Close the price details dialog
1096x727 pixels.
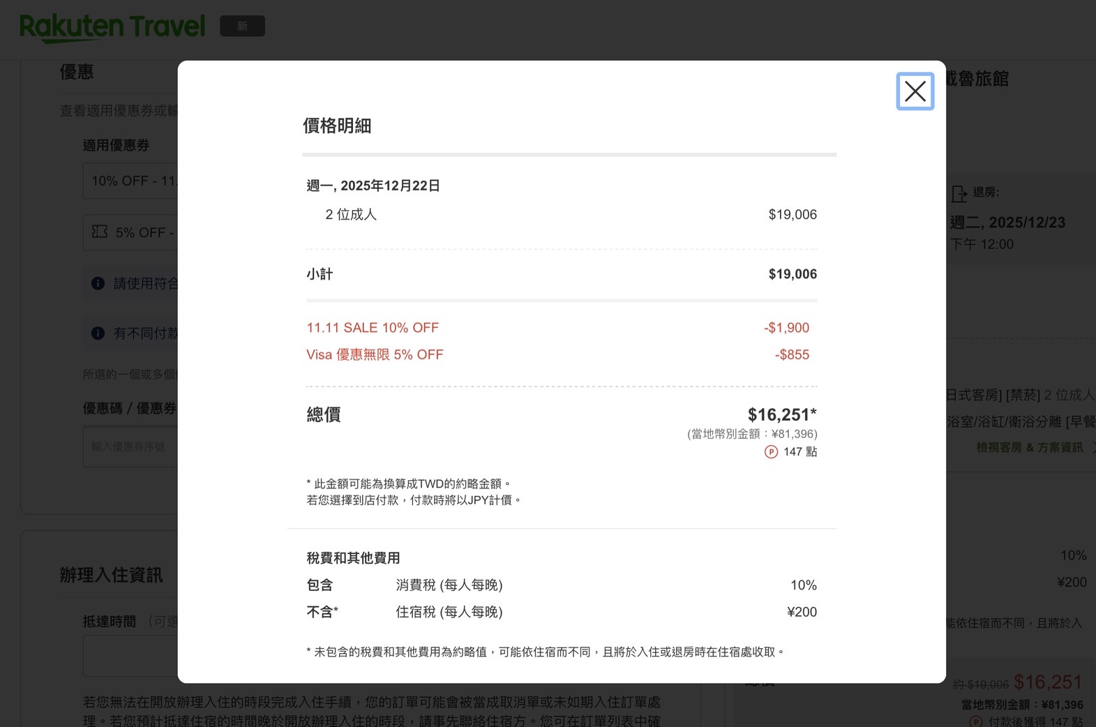tap(915, 91)
